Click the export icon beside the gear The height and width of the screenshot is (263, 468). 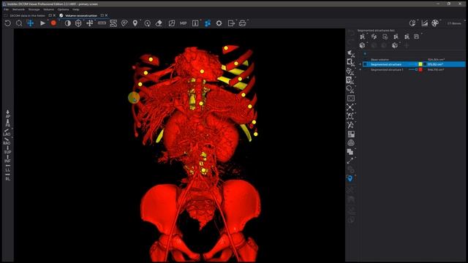click(x=231, y=23)
